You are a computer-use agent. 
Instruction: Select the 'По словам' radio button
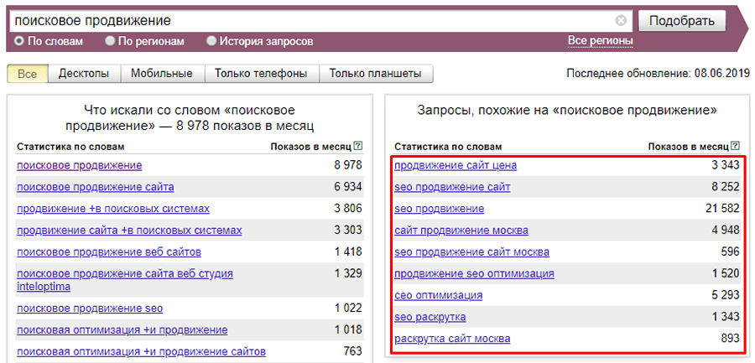coord(19,41)
